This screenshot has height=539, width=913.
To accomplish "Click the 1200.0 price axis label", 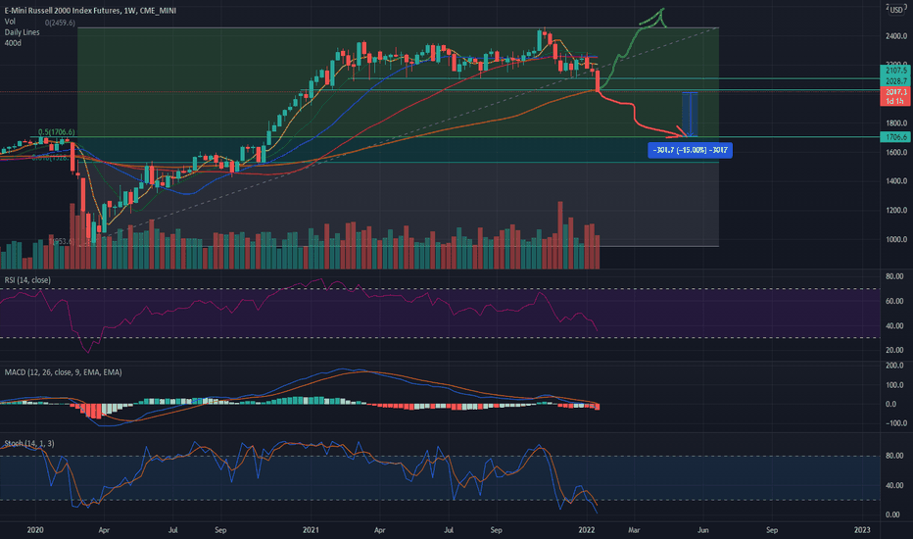I will pyautogui.click(x=896, y=211).
